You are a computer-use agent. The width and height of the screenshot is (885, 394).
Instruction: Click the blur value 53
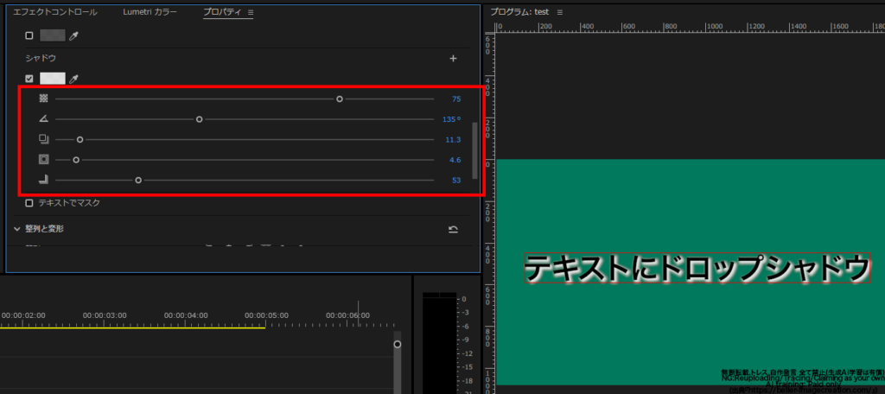pyautogui.click(x=456, y=181)
